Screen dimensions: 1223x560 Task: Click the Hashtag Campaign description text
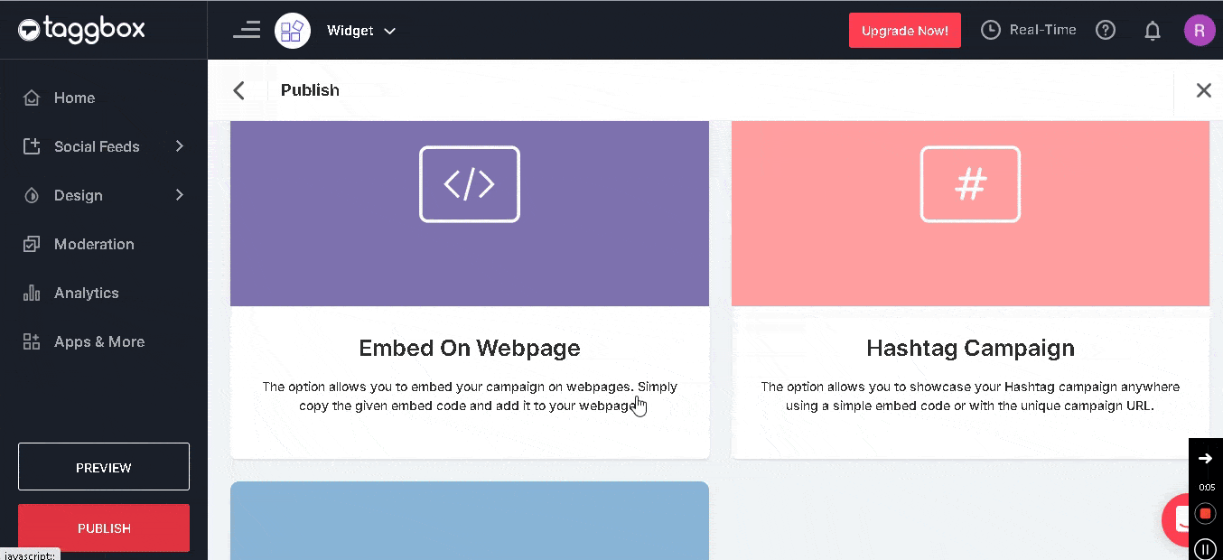coord(970,397)
